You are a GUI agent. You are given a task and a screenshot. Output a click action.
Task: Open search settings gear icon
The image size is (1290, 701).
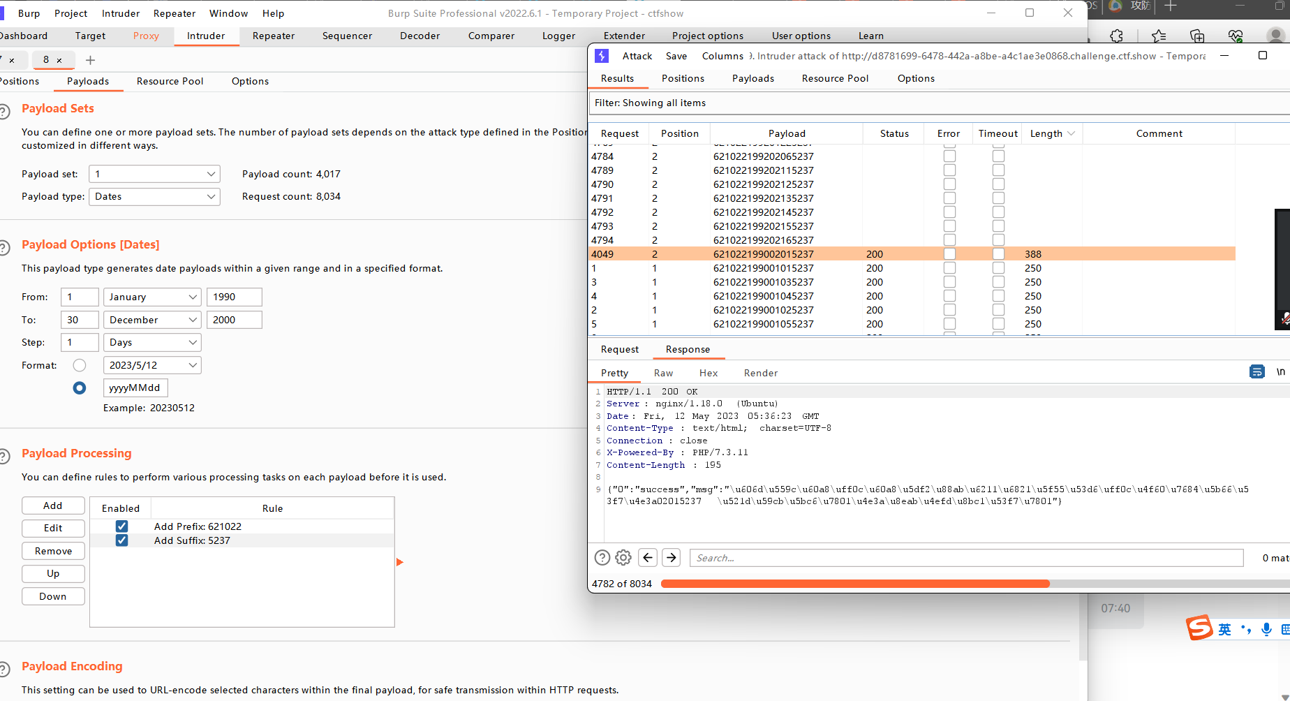(623, 557)
